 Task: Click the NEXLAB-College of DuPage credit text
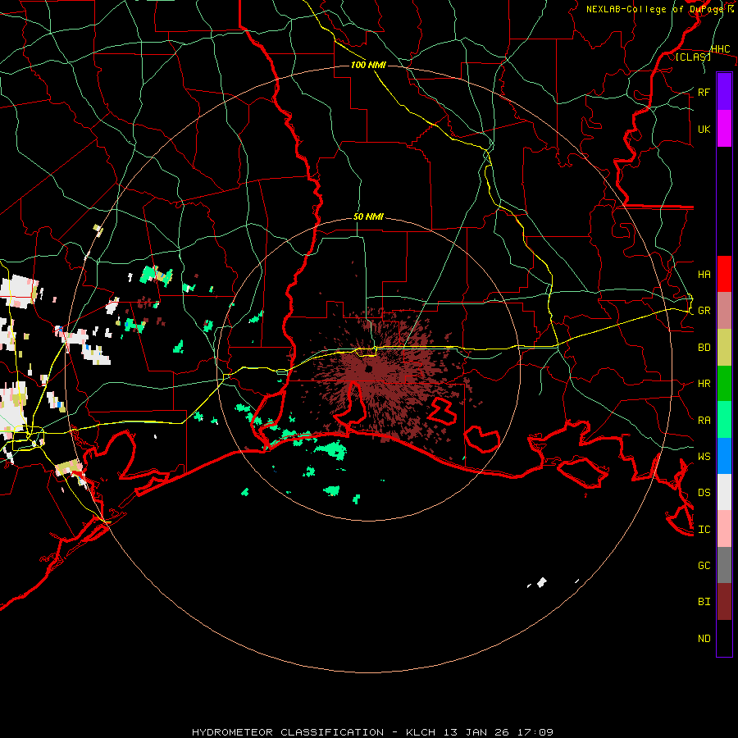[654, 9]
